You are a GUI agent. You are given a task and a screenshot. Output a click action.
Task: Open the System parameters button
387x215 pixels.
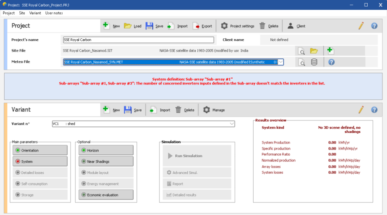[40, 162]
